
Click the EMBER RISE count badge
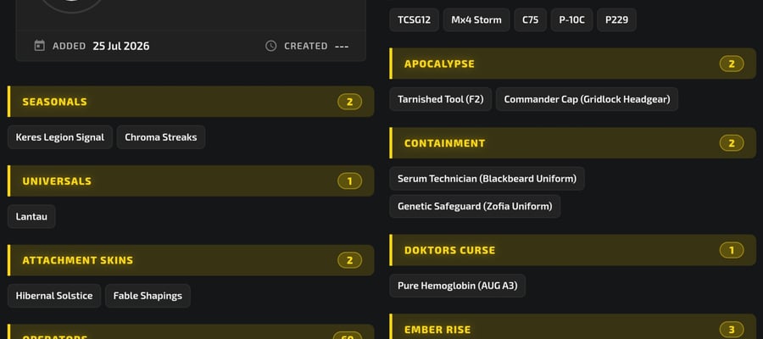click(x=732, y=330)
